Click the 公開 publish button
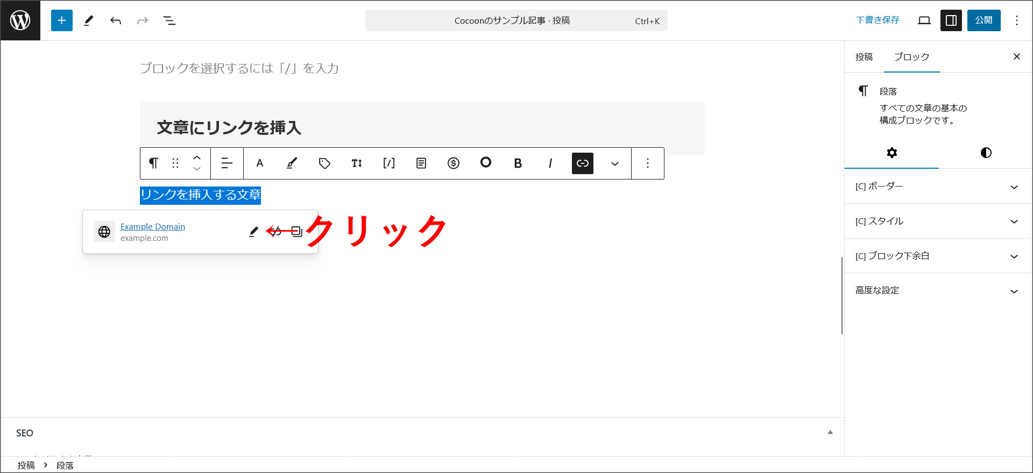The image size is (1033, 473). coord(984,20)
